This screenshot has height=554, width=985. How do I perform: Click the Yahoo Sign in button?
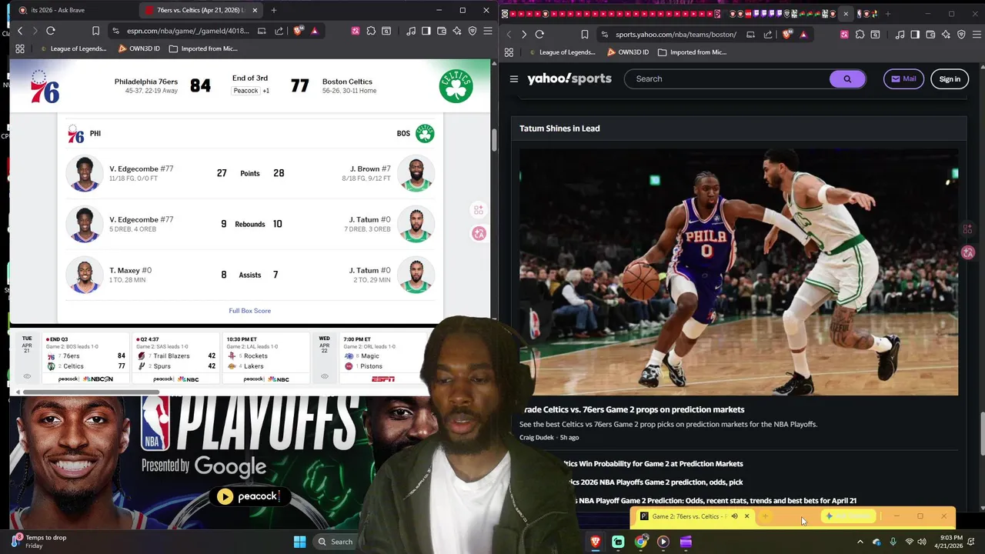(x=950, y=78)
